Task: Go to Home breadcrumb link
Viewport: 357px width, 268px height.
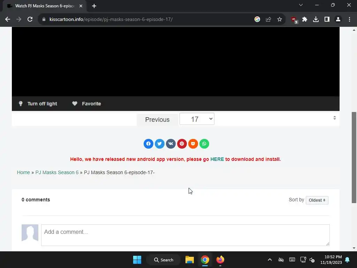Action: click(23, 172)
